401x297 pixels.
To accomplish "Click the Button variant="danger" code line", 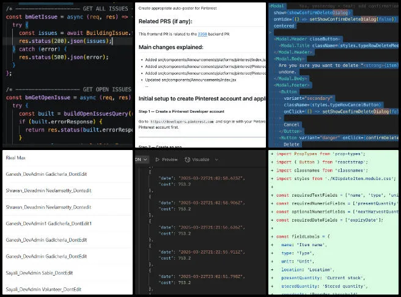I will [x=339, y=138].
